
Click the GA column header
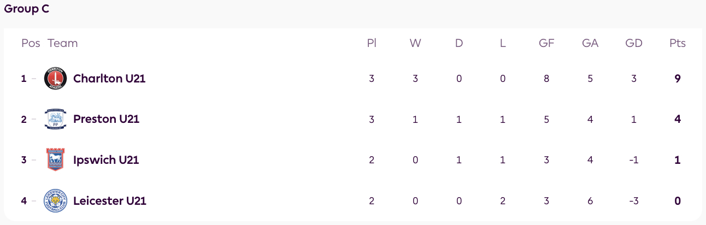coord(590,43)
